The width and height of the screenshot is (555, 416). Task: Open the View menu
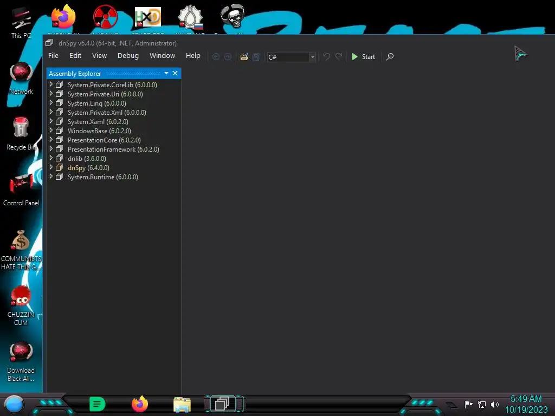tap(100, 56)
